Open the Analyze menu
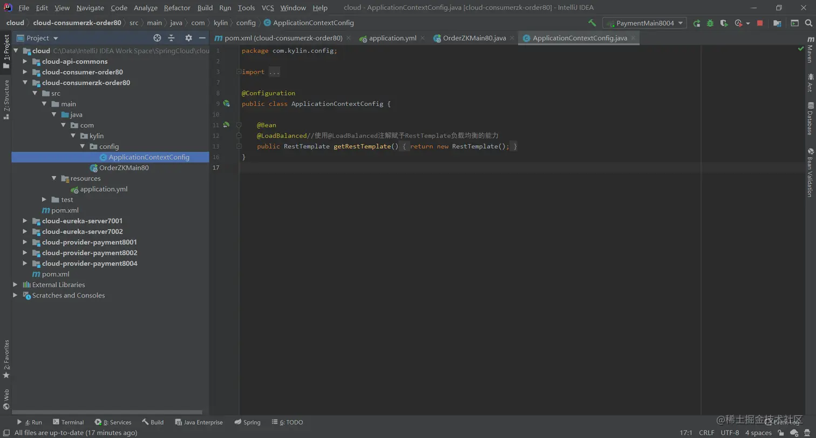The height and width of the screenshot is (438, 816). coord(146,8)
